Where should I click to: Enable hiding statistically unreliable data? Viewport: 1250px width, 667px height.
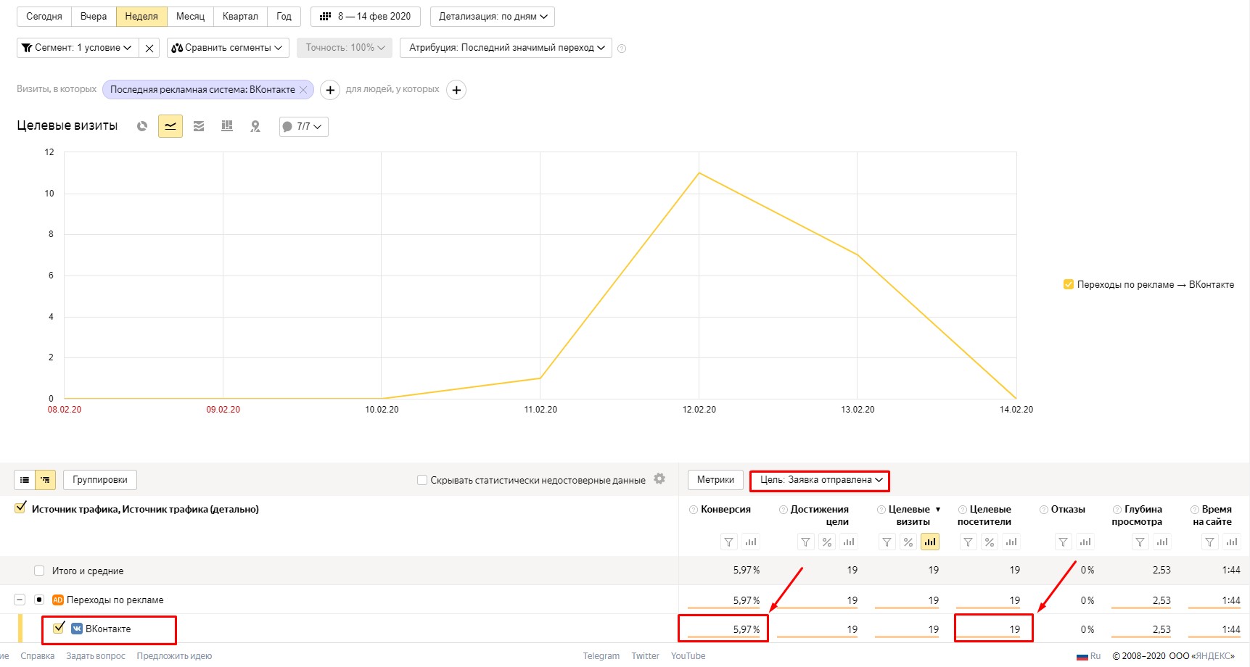(422, 480)
